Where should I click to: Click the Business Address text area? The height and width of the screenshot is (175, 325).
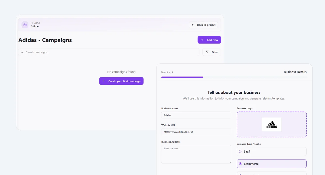click(x=196, y=154)
